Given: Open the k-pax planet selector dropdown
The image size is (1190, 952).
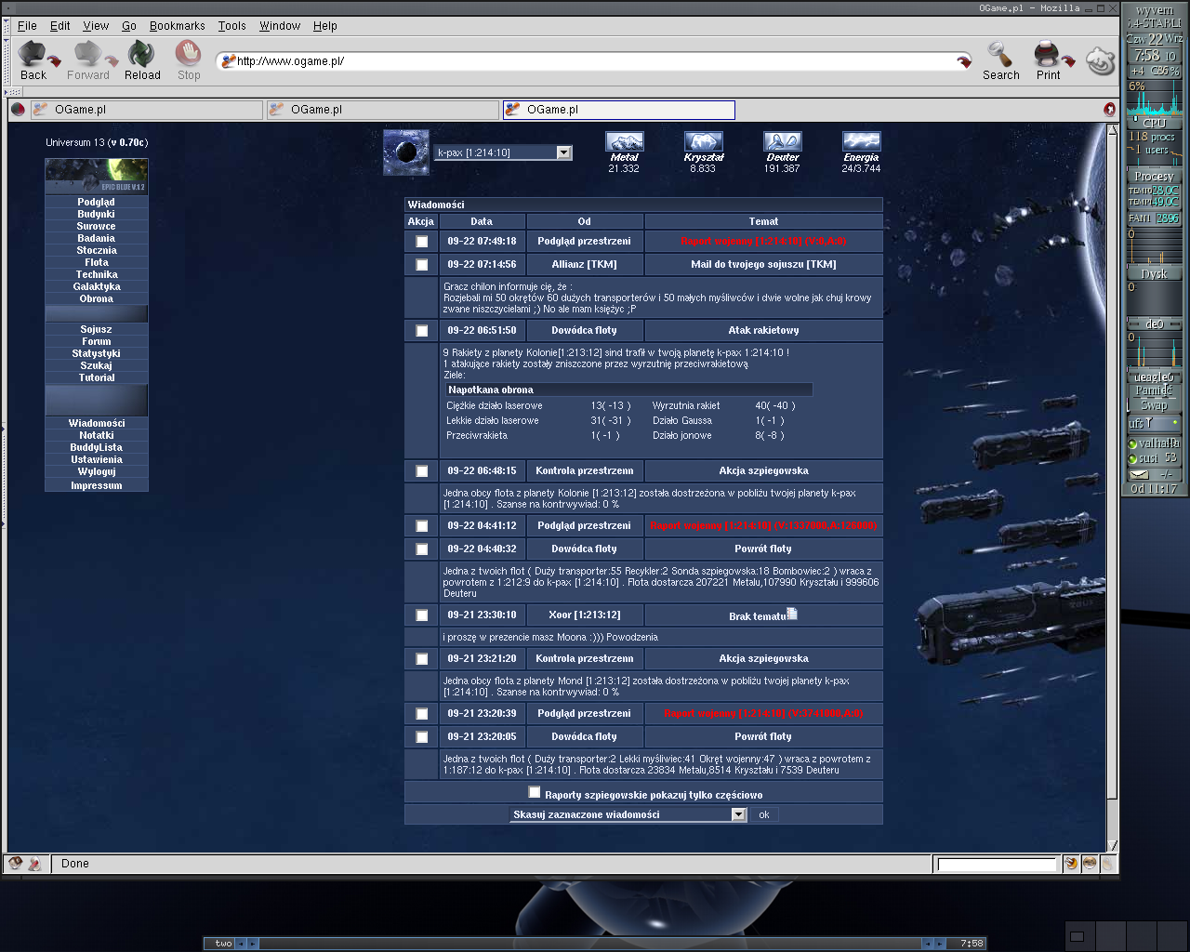Looking at the screenshot, I should click(563, 152).
